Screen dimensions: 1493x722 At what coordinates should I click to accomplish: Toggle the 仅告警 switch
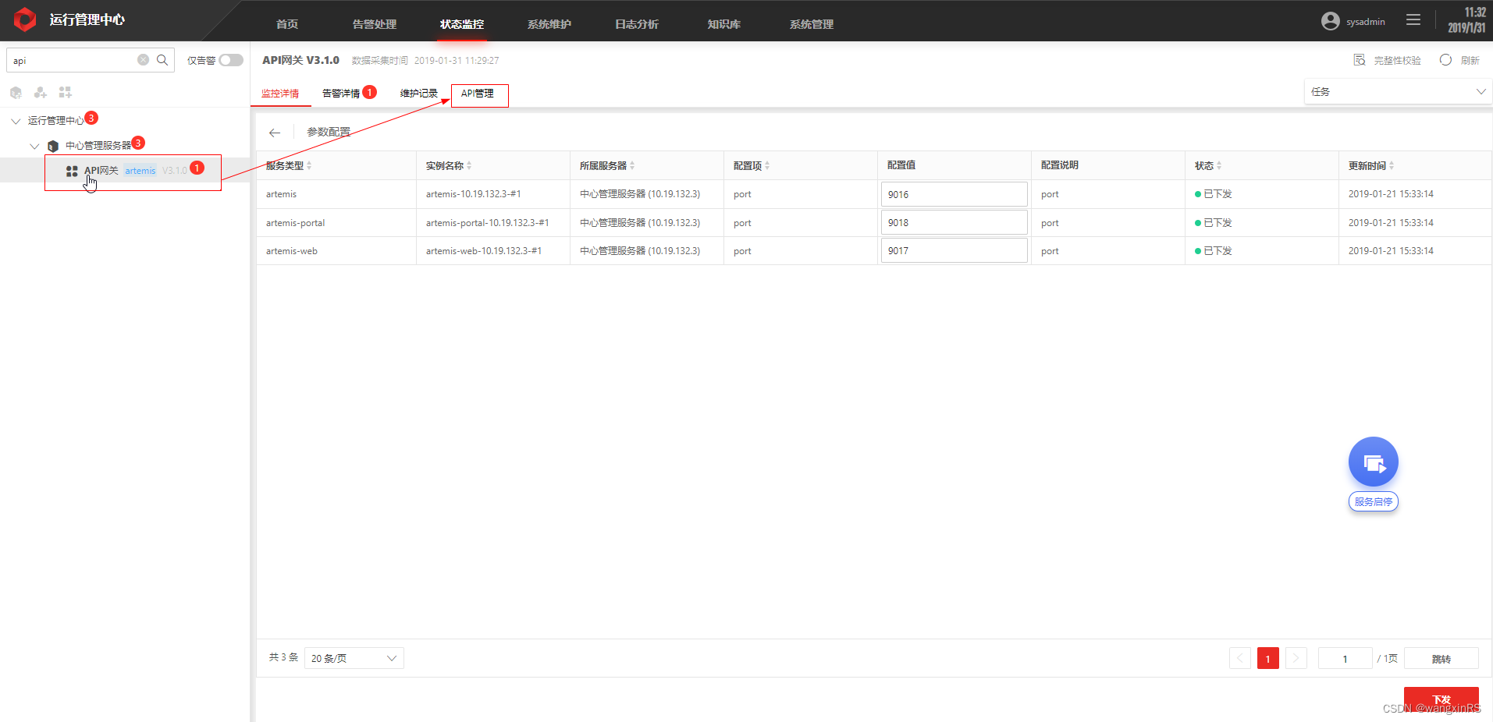point(231,60)
